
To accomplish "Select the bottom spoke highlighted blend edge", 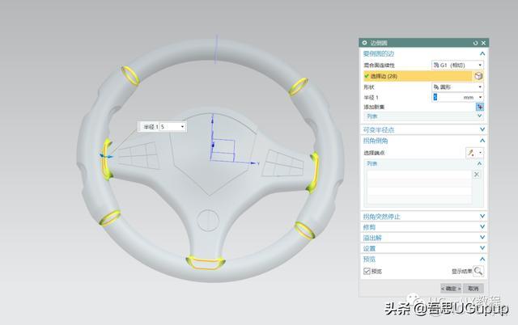I will (206, 263).
